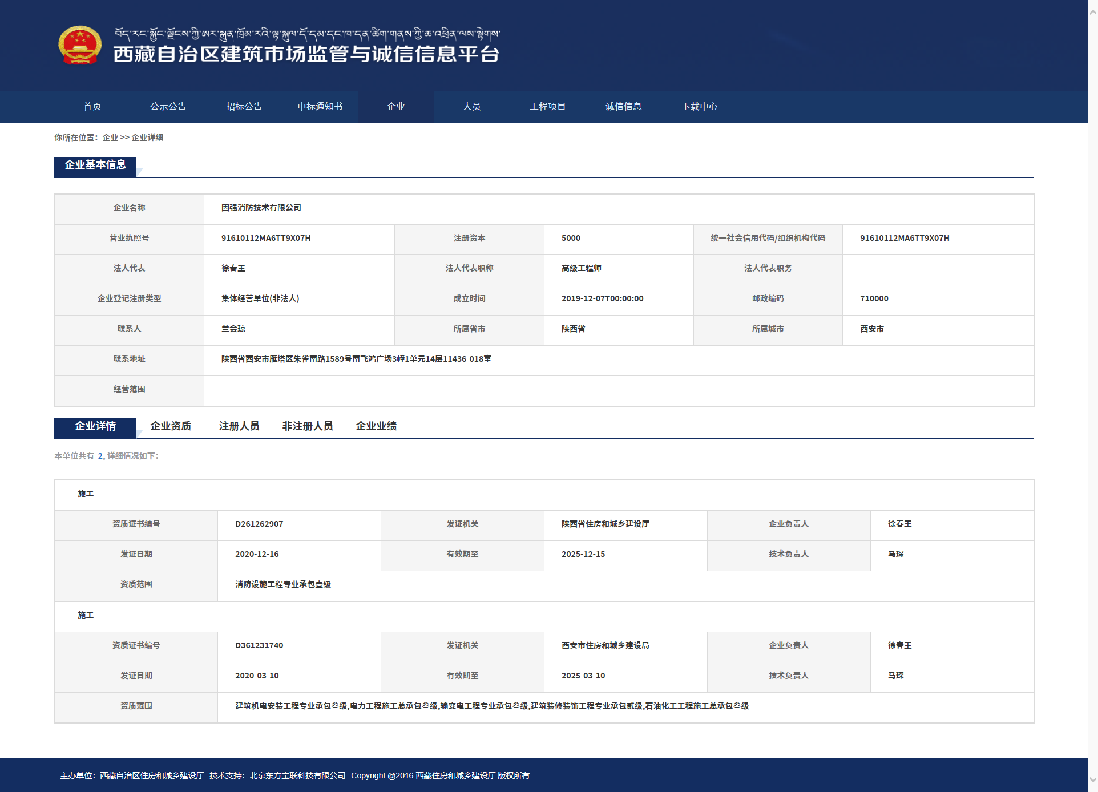The image size is (1098, 792).
Task: Open the 工程项目 navigation item
Action: pyautogui.click(x=547, y=106)
